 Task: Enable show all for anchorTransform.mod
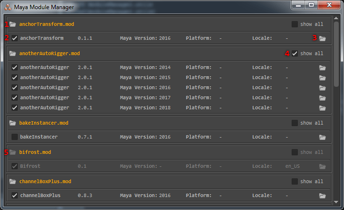coord(295,24)
